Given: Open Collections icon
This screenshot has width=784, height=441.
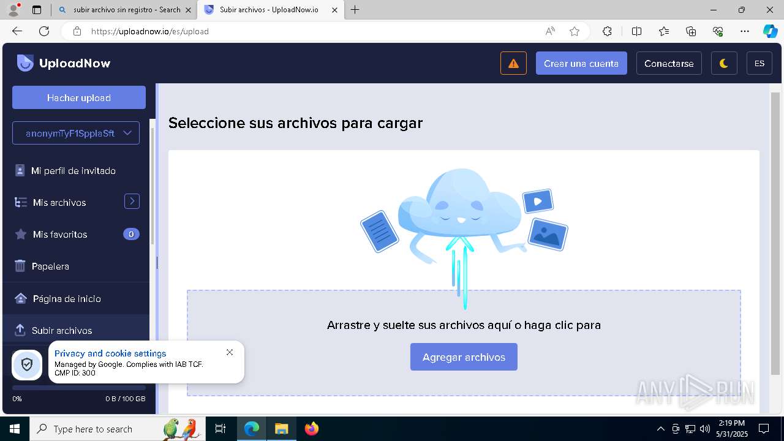Looking at the screenshot, I should 691,31.
